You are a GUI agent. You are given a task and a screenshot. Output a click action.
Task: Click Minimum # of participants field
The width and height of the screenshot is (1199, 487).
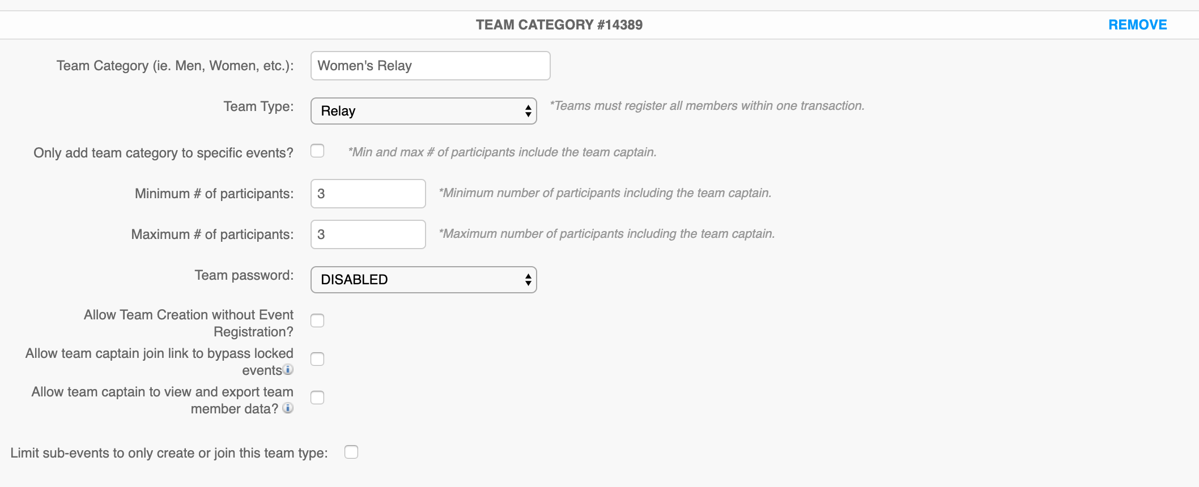[368, 194]
